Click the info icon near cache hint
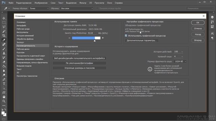 150,69
